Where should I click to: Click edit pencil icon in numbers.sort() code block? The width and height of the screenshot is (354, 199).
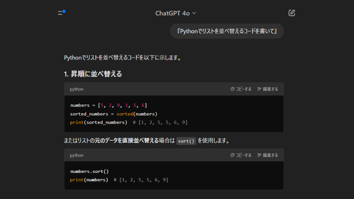(x=259, y=155)
